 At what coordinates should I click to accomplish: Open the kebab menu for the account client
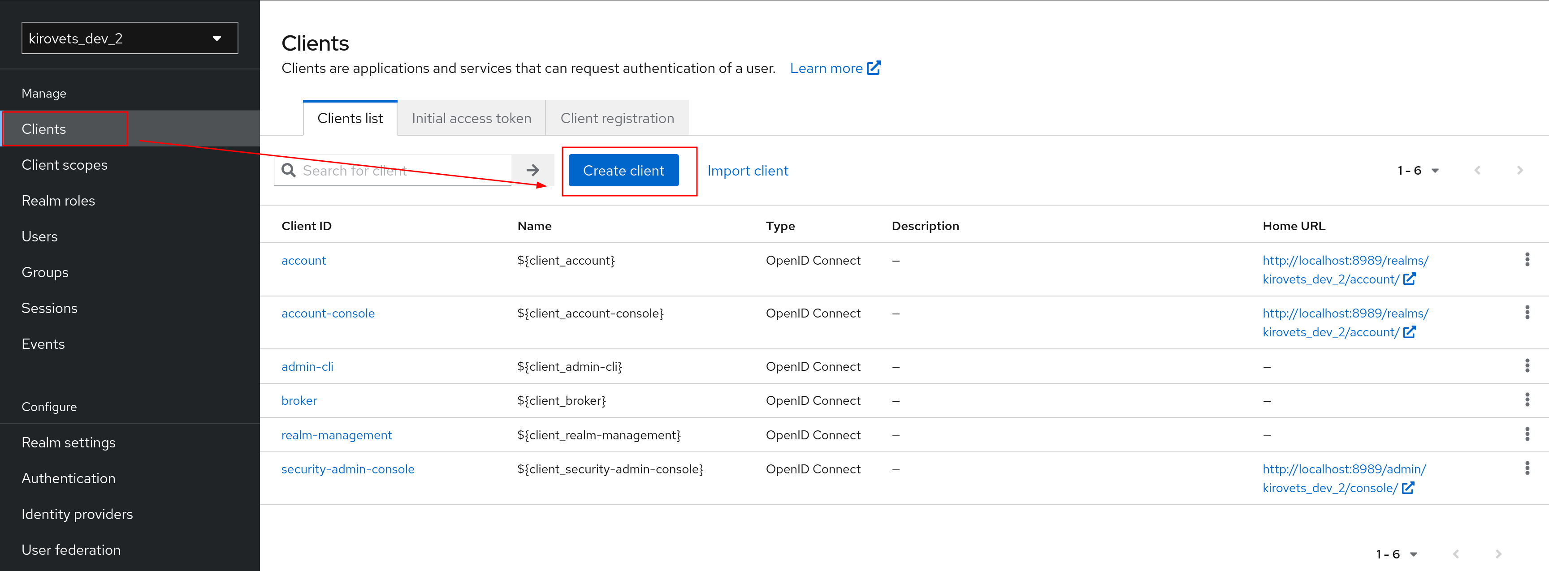[x=1528, y=259]
